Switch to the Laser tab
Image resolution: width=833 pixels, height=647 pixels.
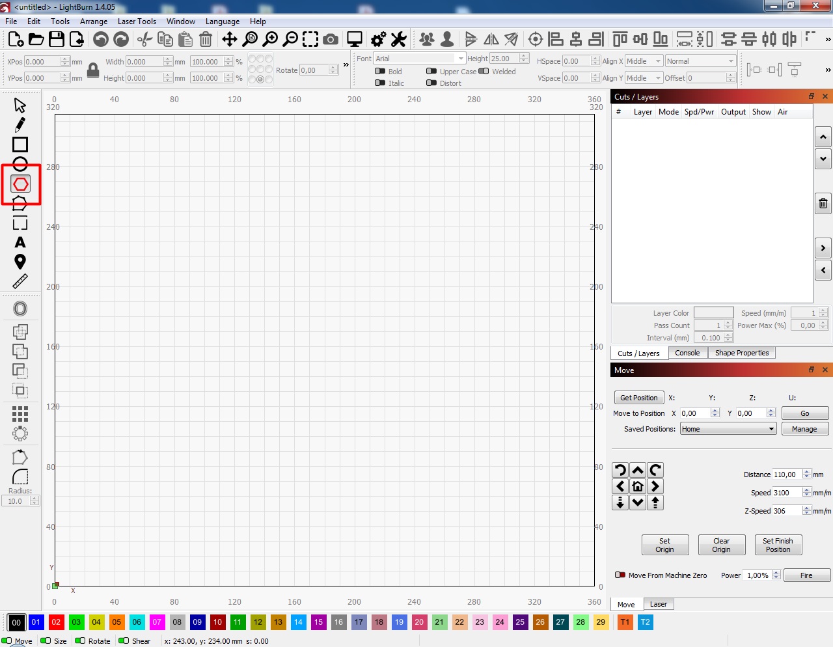point(659,604)
